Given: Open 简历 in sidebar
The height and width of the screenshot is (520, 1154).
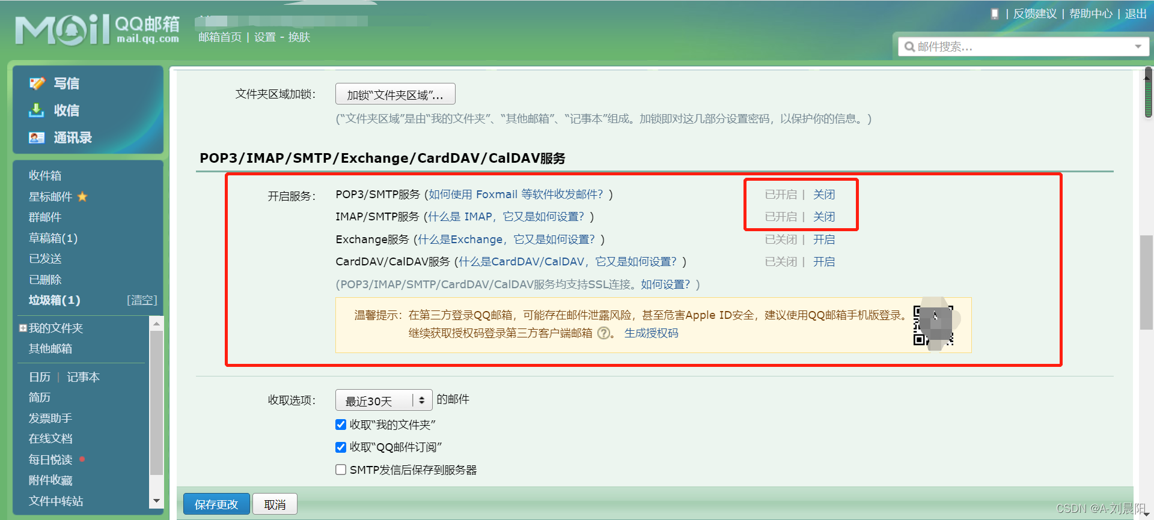Looking at the screenshot, I should (40, 398).
